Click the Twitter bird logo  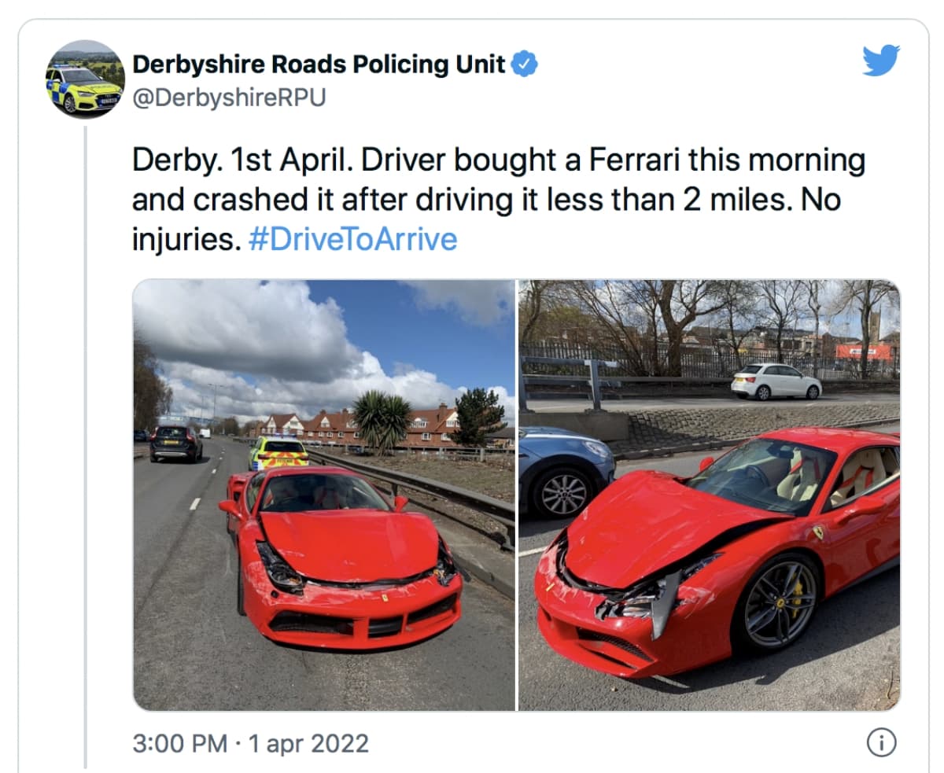880,61
